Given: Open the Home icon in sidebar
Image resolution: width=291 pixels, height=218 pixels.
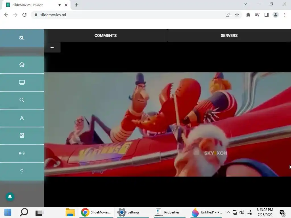Looking at the screenshot, I should pyautogui.click(x=22, y=64).
